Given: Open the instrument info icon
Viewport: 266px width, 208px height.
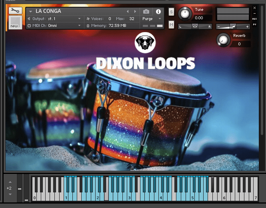Looking at the screenshot, I should point(158,12).
